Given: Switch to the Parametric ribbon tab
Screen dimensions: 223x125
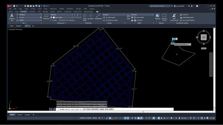Looking at the screenshot, I should tap(32, 11).
